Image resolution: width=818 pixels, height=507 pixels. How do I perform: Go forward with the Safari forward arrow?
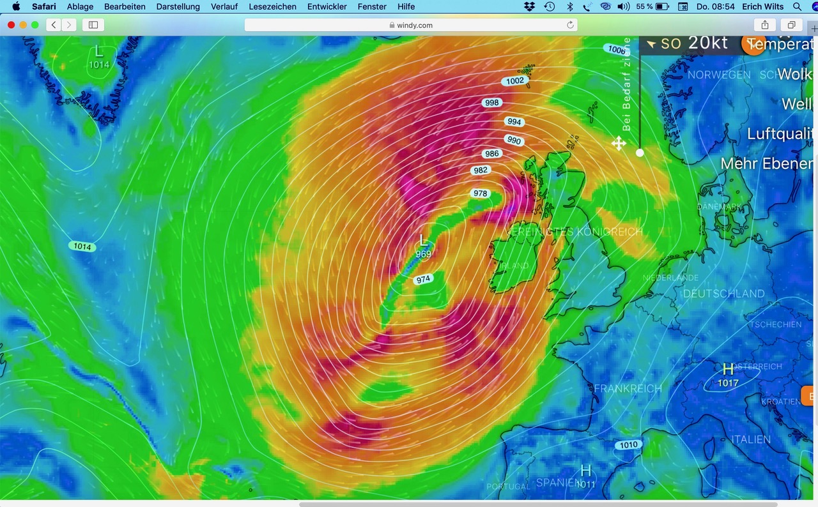[69, 25]
